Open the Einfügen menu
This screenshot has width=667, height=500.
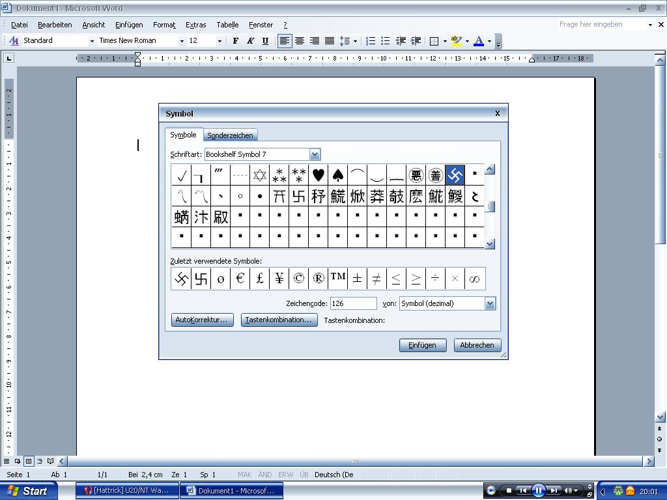pyautogui.click(x=129, y=25)
